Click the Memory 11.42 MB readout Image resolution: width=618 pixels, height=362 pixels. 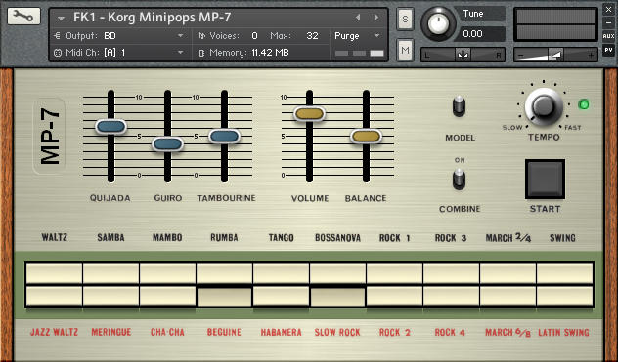coord(243,53)
